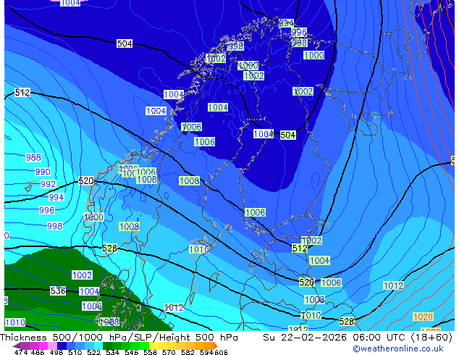Select the red 1020 isobar label
This screenshot has height=355, width=459.
(x=423, y=317)
